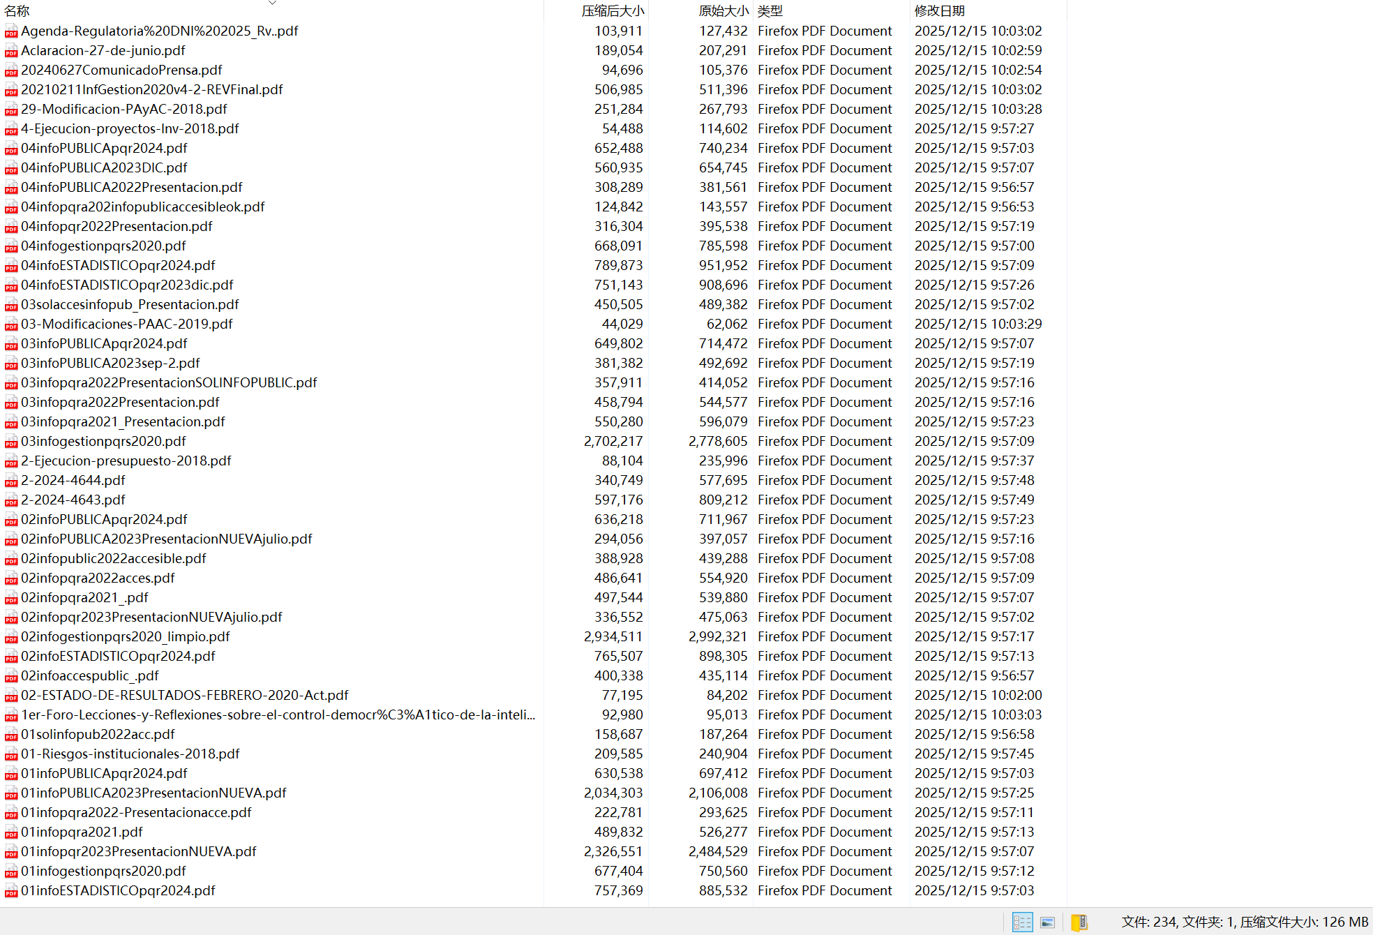The height and width of the screenshot is (935, 1373).
Task: Sort by 修改日期 column header
Action: 939,11
